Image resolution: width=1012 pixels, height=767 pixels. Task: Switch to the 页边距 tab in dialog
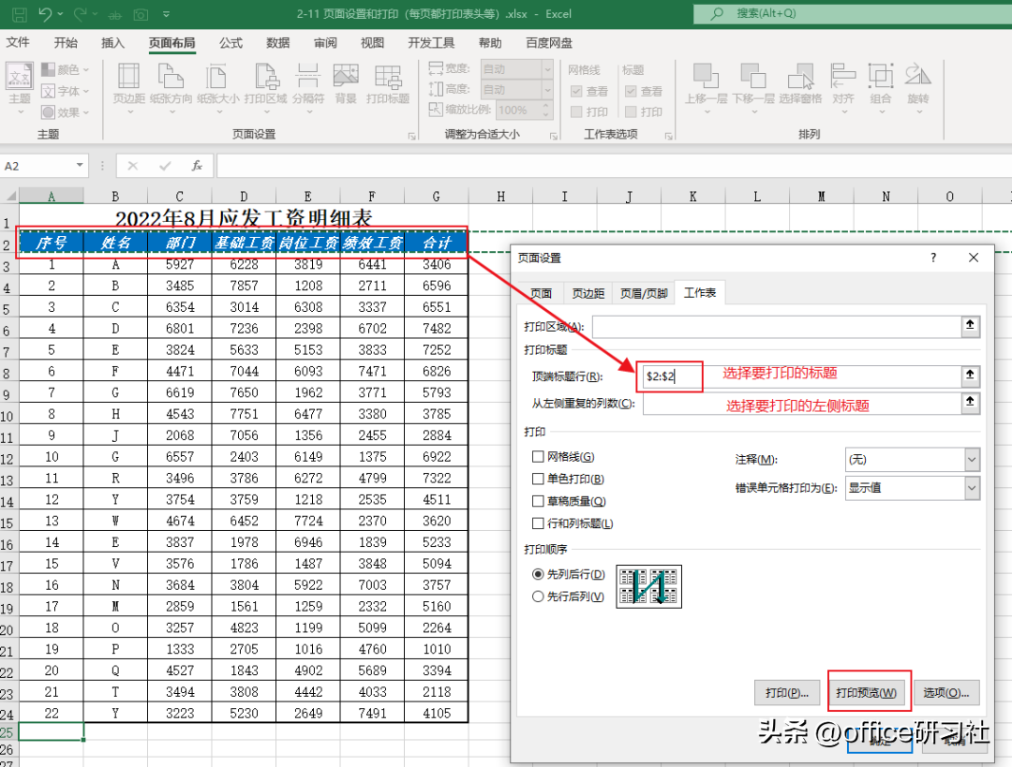click(x=588, y=293)
